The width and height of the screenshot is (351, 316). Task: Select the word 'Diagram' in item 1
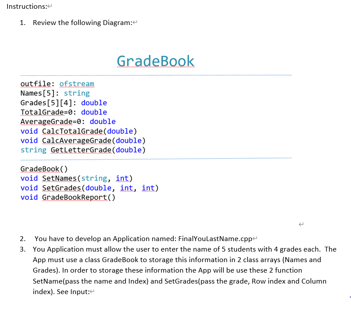point(117,22)
